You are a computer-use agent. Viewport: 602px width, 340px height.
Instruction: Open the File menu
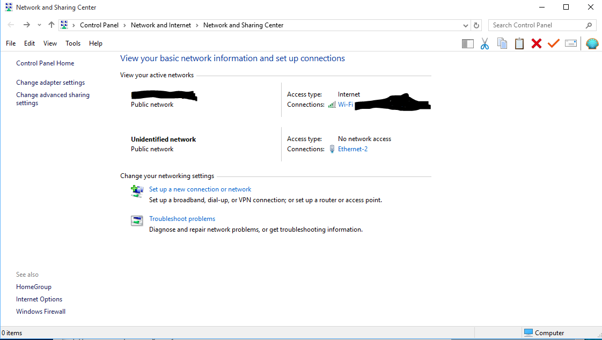(x=11, y=43)
